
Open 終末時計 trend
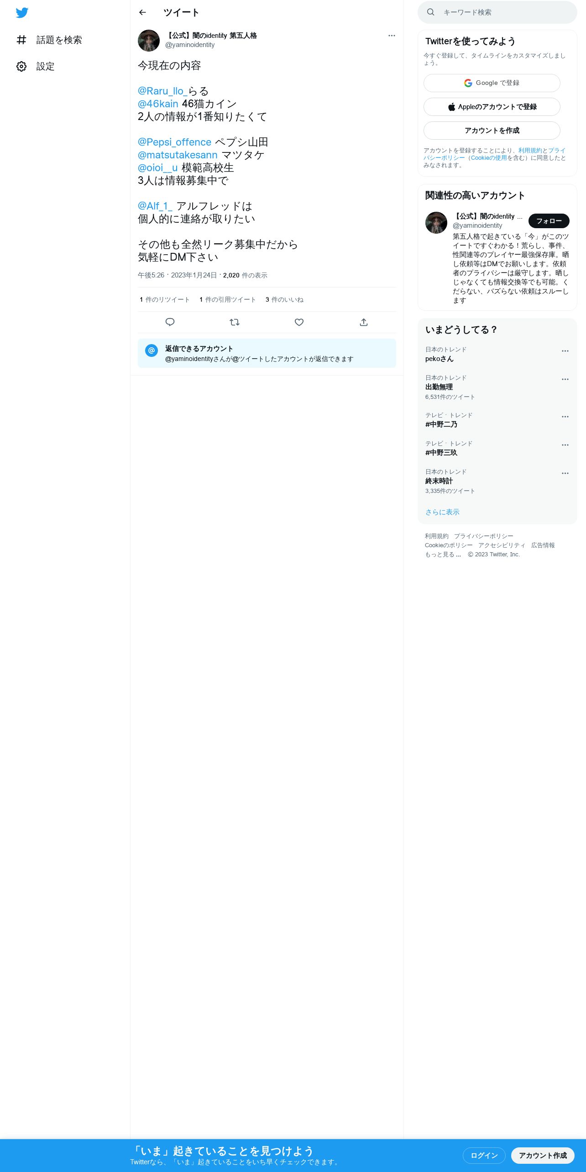[497, 481]
